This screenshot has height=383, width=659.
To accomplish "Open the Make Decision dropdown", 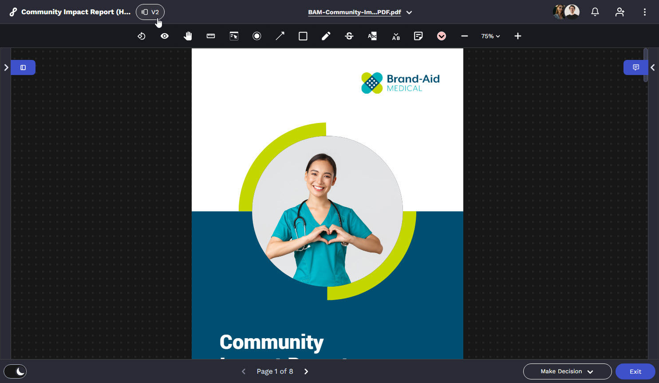I will click(567, 371).
